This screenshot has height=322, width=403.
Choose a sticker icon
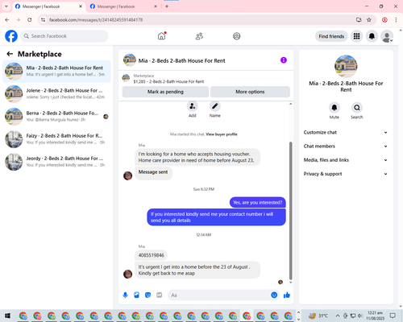click(147, 295)
